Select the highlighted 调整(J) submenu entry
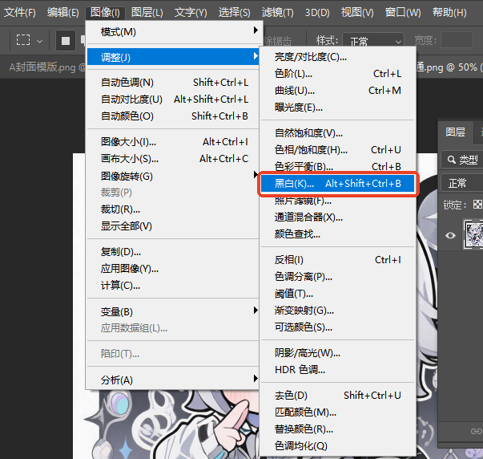Screen dimensions: 483x459 point(172,57)
